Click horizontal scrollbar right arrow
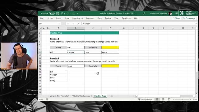Viewport: 199px width, 112px height. (194, 96)
